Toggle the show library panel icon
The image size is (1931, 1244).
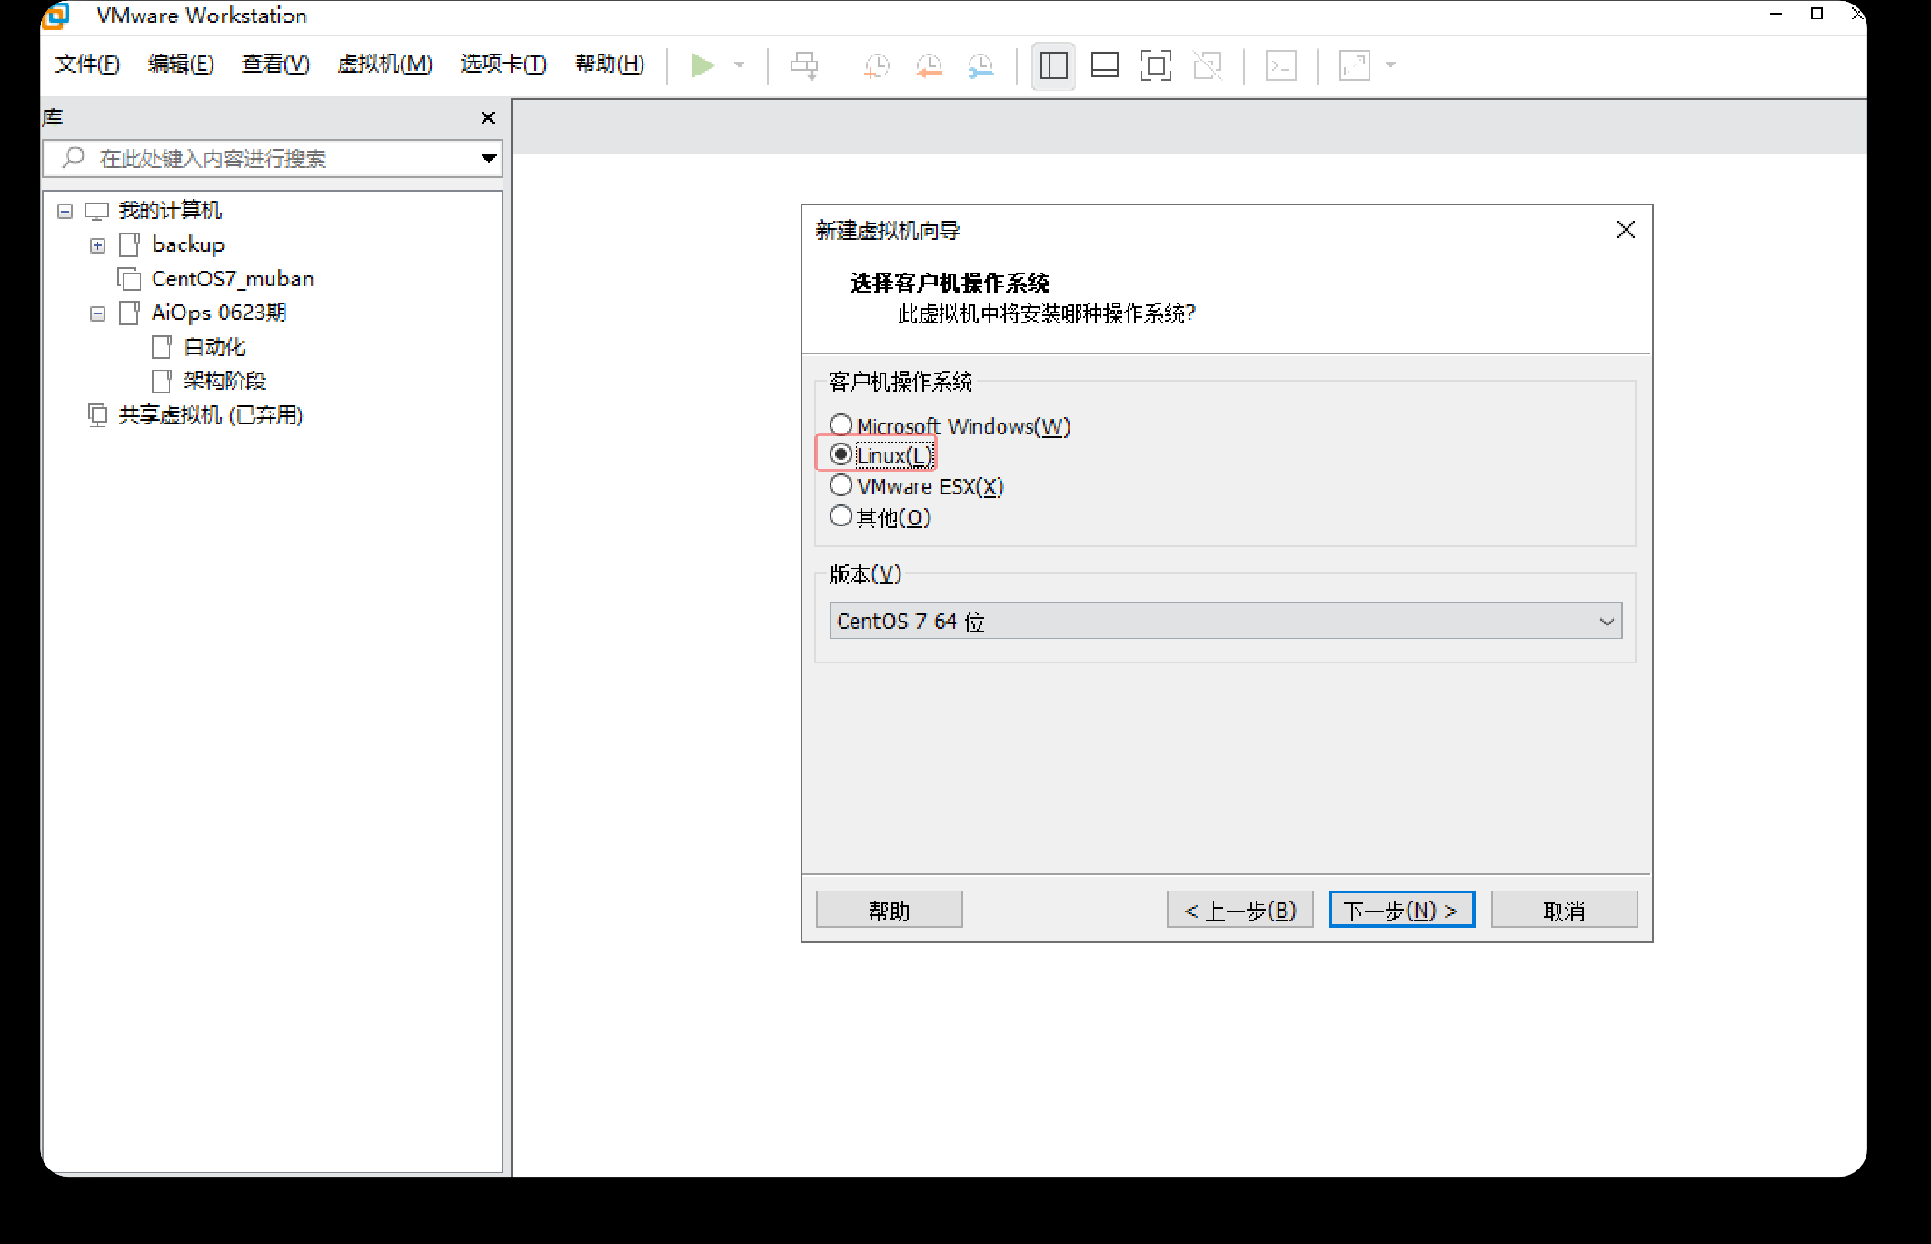1054,65
